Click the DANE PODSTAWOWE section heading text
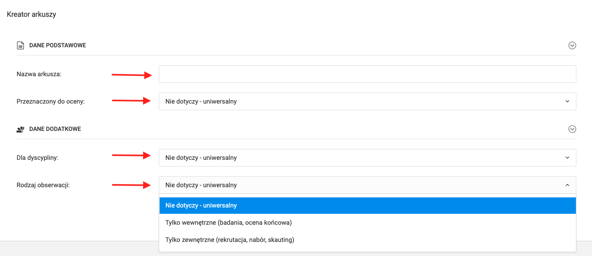592x256 pixels. click(x=58, y=45)
